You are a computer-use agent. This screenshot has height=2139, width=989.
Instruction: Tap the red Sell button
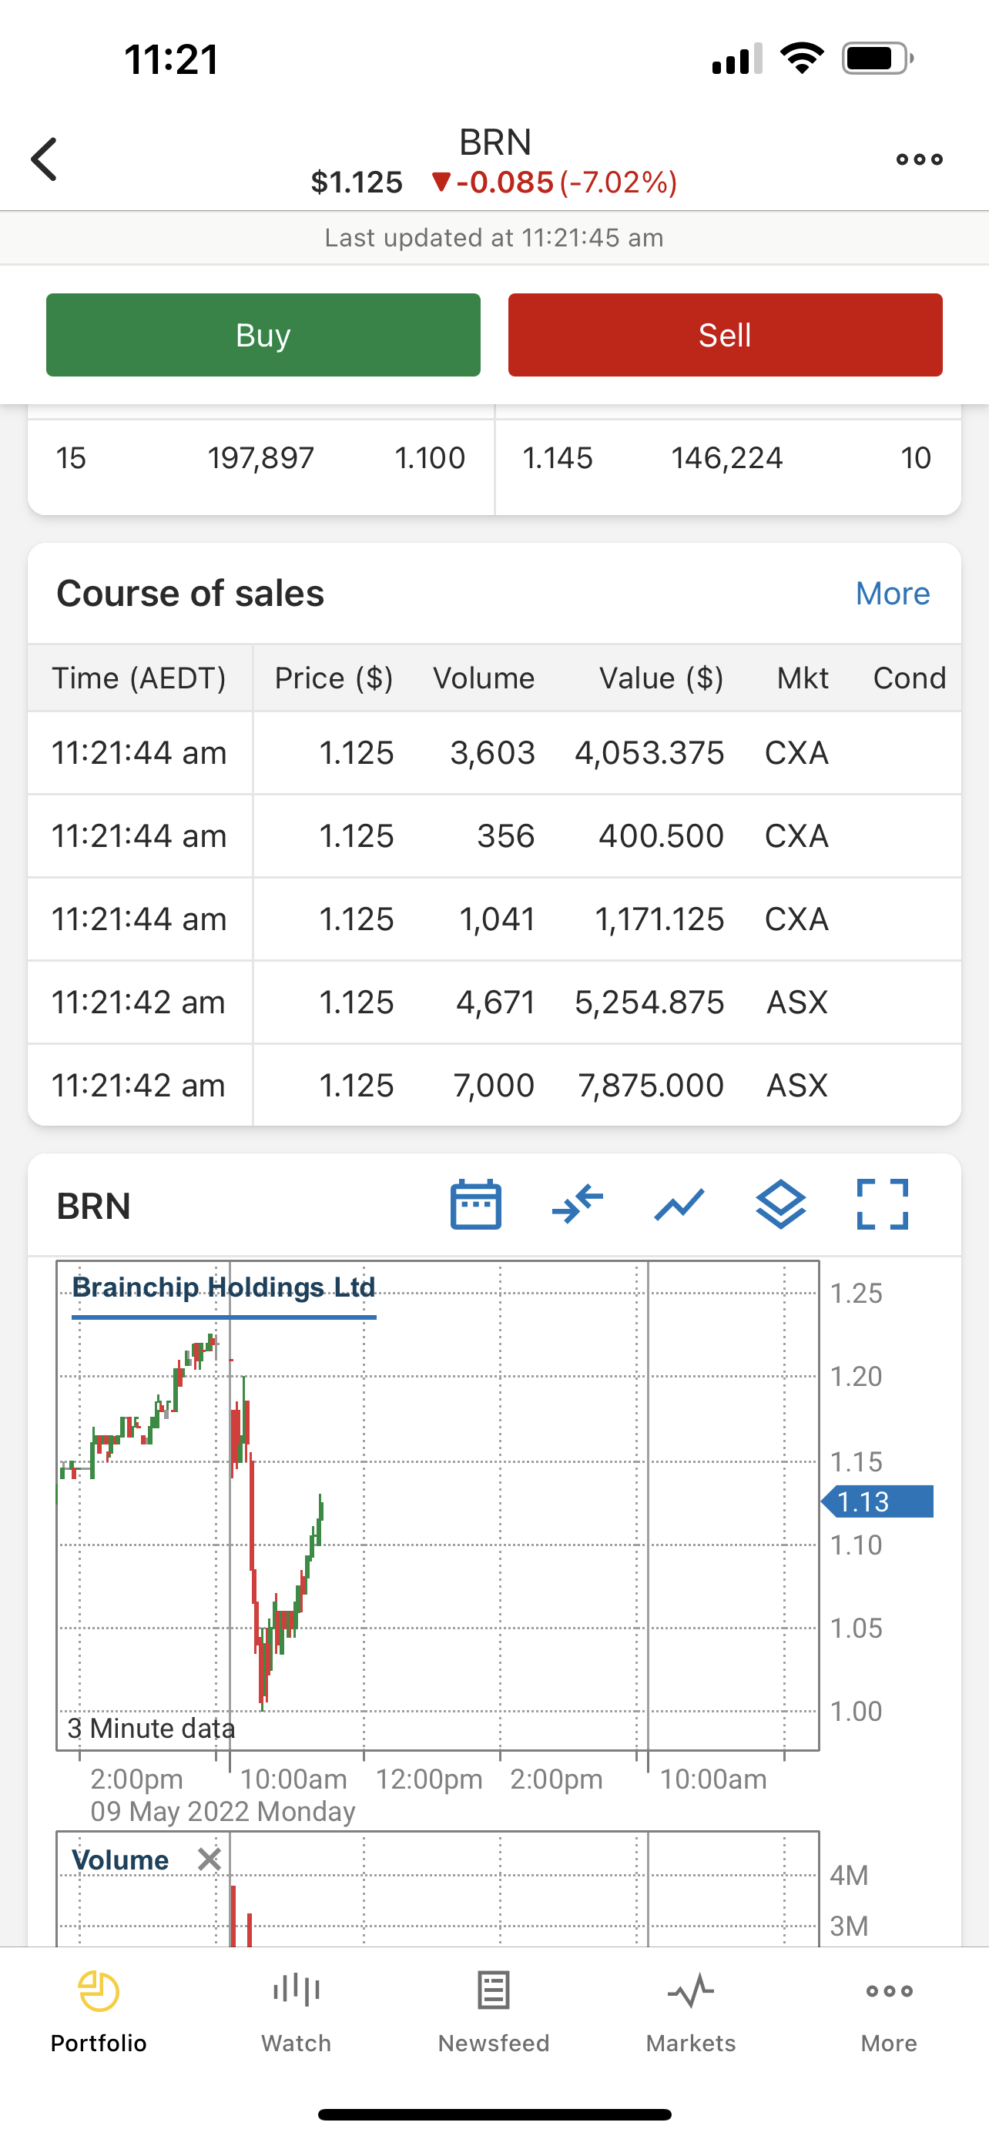point(725,335)
